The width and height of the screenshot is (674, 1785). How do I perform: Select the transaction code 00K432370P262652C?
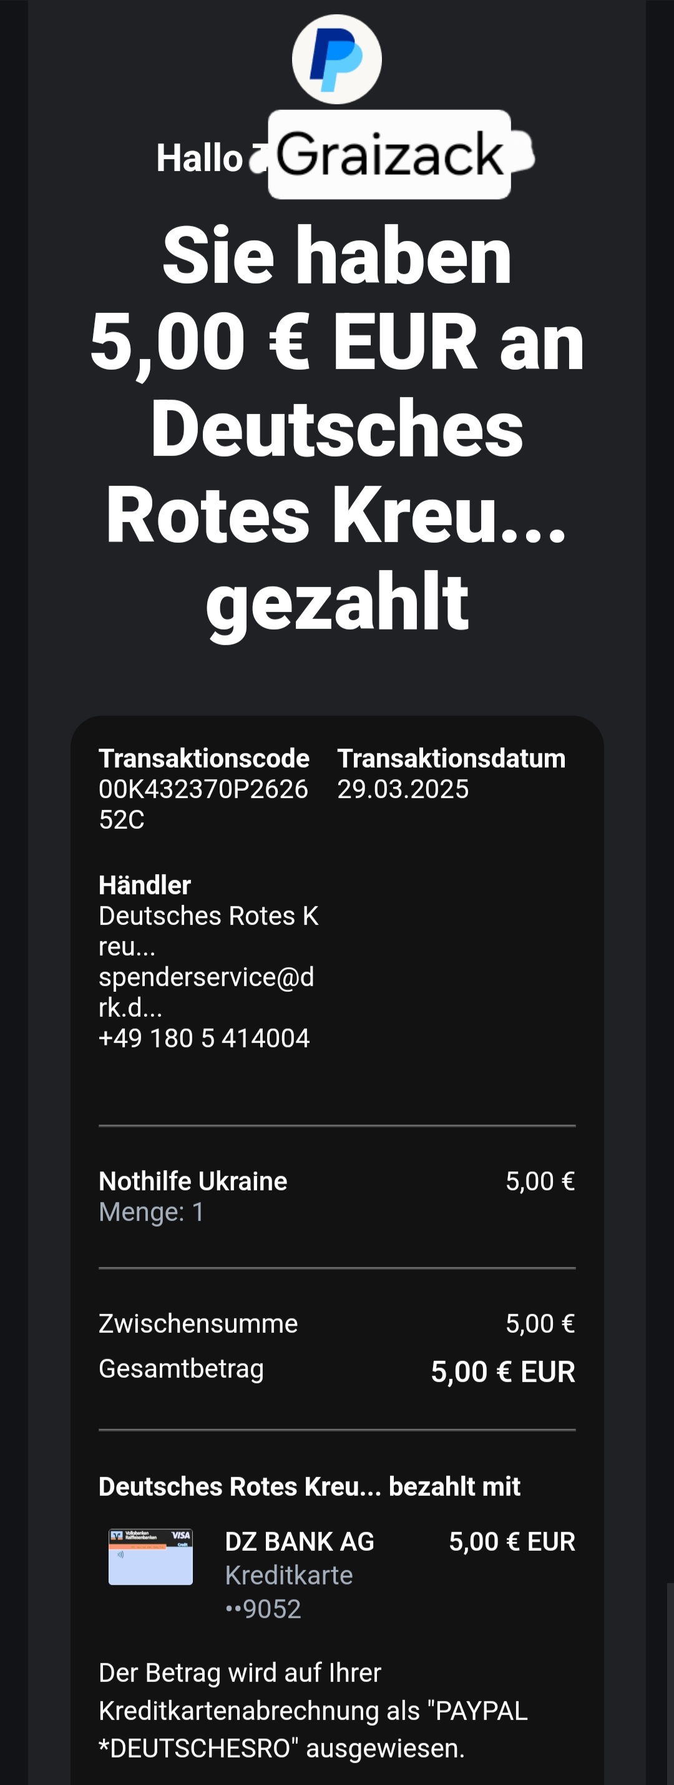[x=203, y=803]
